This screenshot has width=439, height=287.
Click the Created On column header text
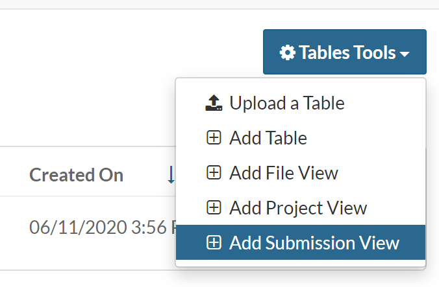point(76,175)
